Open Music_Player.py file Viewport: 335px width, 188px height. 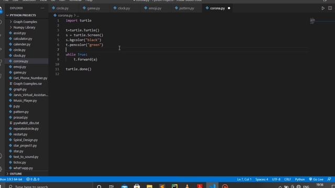[25, 100]
